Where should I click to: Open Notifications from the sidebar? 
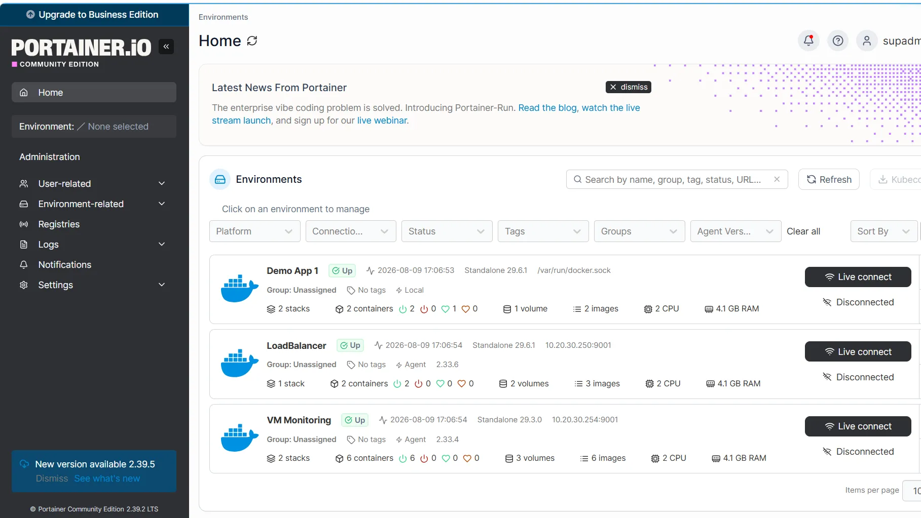click(65, 265)
